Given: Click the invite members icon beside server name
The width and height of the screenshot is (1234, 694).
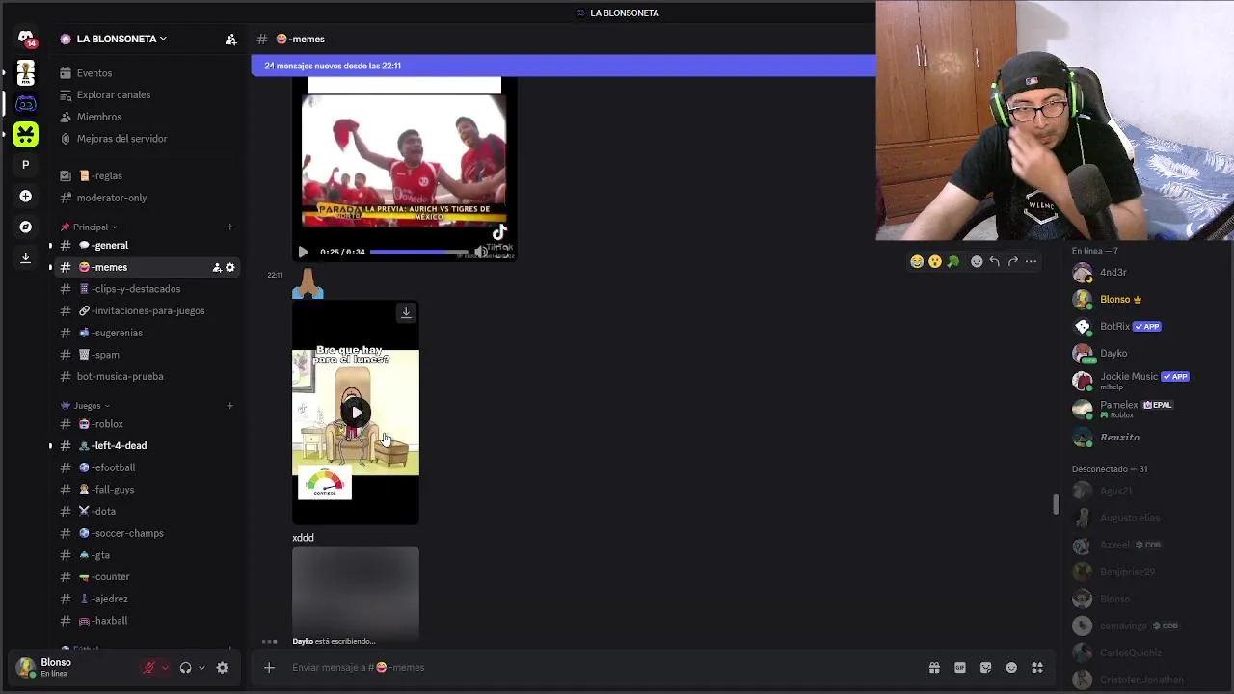Looking at the screenshot, I should 230,40.
